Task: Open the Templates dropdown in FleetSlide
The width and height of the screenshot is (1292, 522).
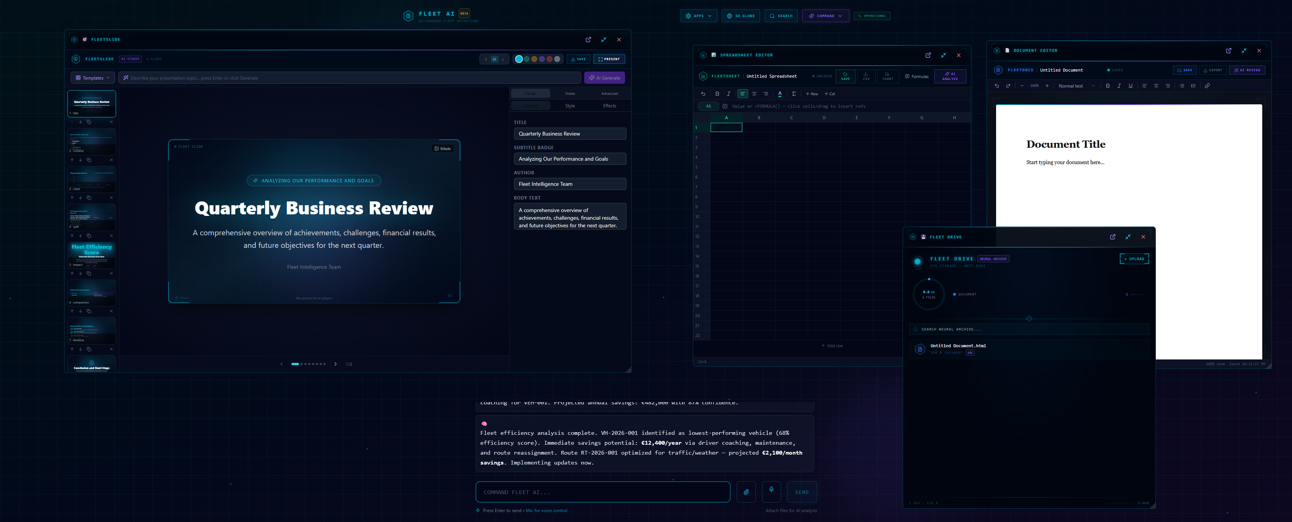Action: click(92, 78)
